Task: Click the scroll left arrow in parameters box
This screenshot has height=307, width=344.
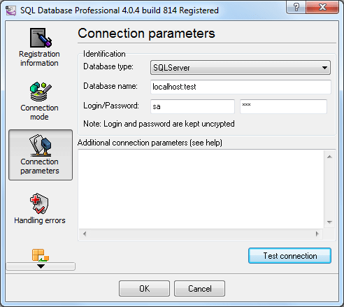Action: click(x=85, y=234)
